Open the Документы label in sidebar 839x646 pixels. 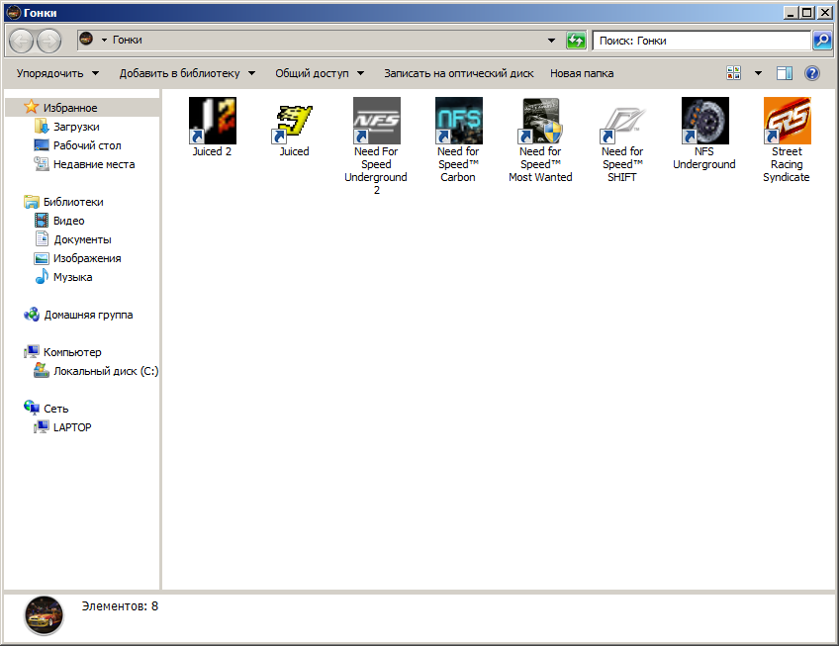[x=82, y=239]
